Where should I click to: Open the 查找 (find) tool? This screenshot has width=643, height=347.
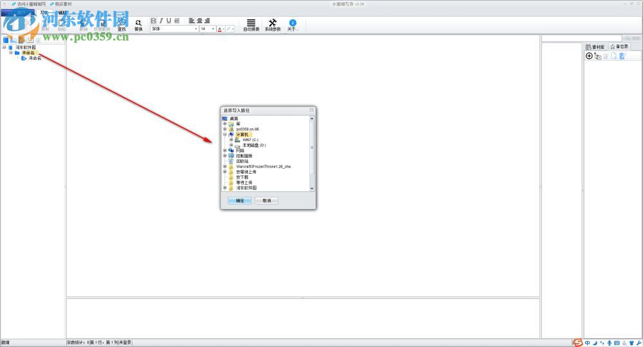[122, 26]
